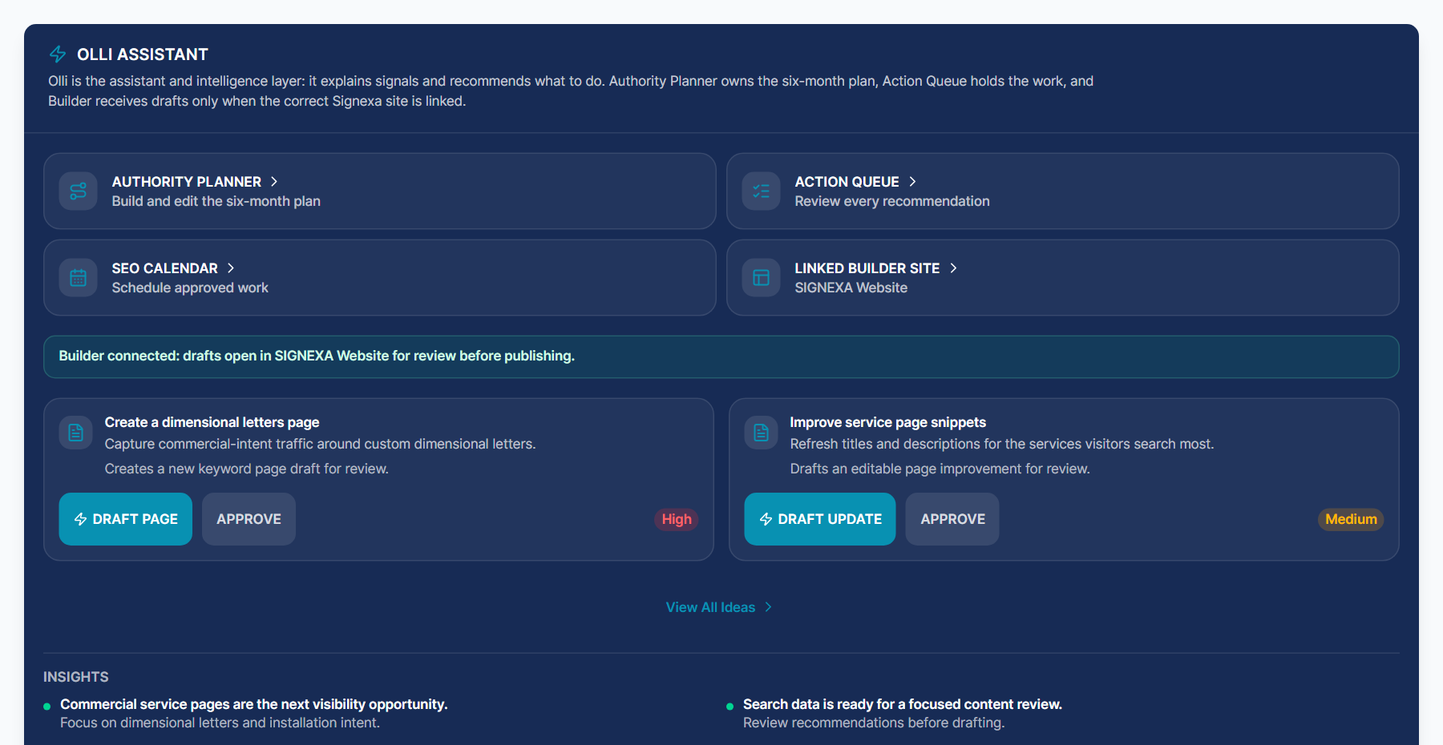
Task: Click the Action Queue checklist icon
Action: point(762,191)
